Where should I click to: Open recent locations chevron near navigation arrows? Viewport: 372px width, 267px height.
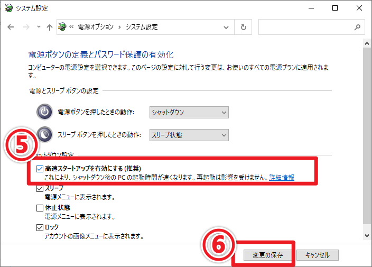(x=38, y=27)
